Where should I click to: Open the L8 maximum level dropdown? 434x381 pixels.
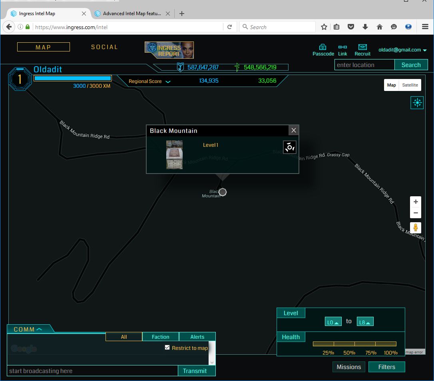click(x=365, y=322)
